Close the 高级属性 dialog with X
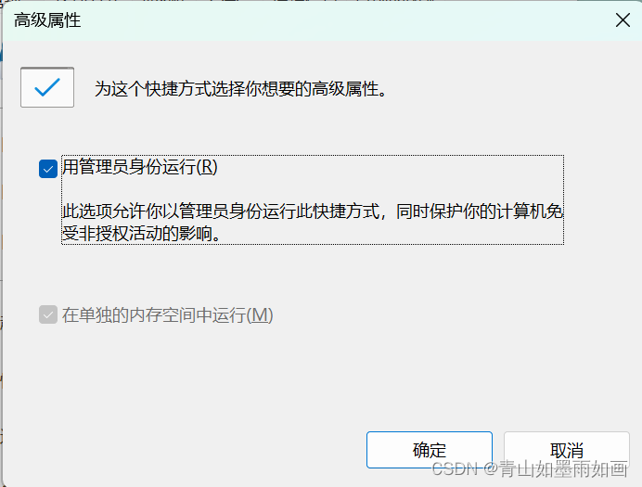 623,19
